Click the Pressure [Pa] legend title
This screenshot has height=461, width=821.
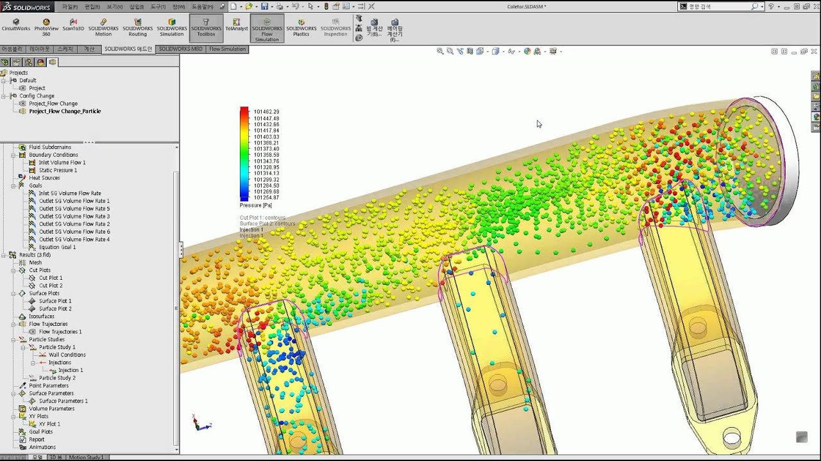(256, 206)
